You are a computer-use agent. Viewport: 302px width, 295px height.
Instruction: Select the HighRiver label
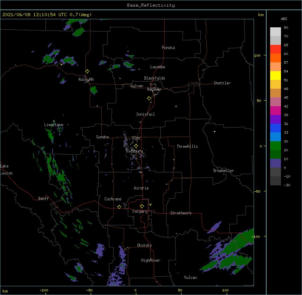[x=151, y=260]
